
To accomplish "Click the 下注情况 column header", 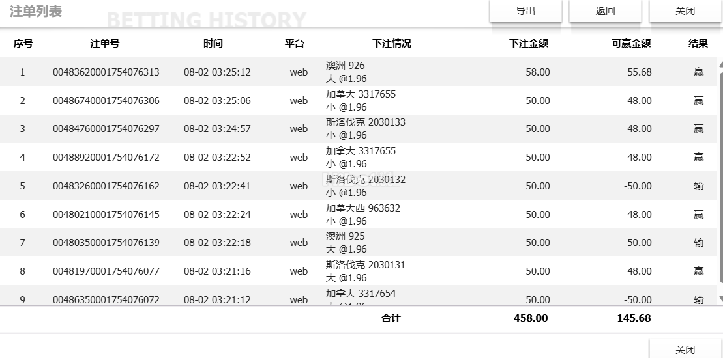I will click(x=392, y=44).
